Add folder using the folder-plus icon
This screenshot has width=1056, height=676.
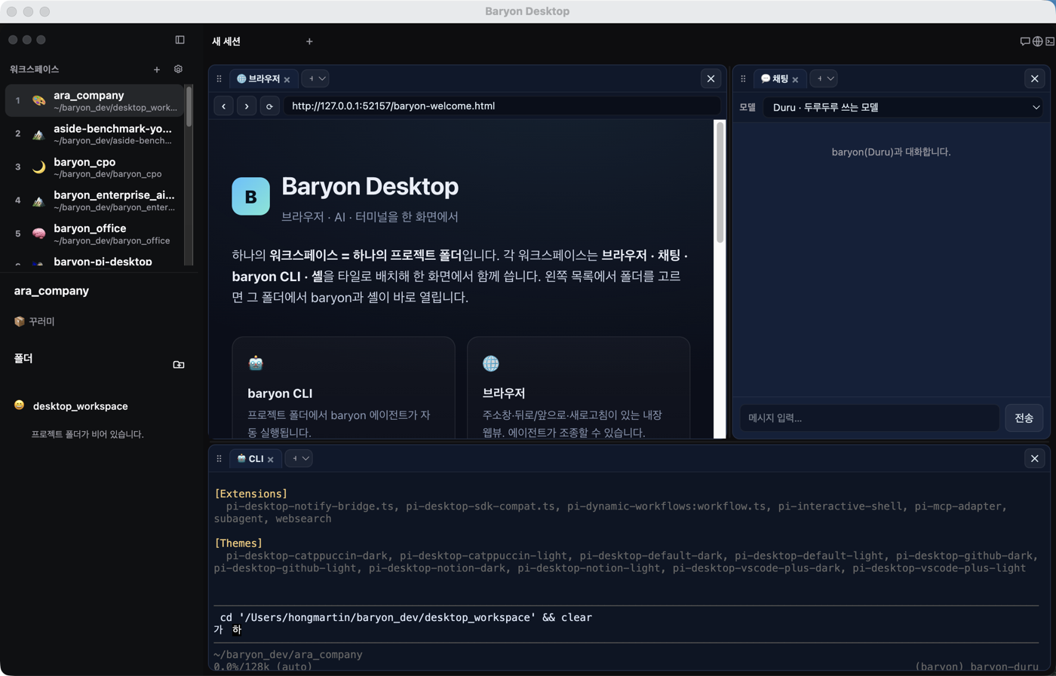tap(179, 365)
